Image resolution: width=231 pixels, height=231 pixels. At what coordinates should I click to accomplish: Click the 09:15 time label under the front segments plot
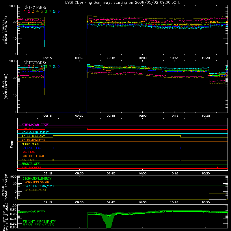click(48, 58)
